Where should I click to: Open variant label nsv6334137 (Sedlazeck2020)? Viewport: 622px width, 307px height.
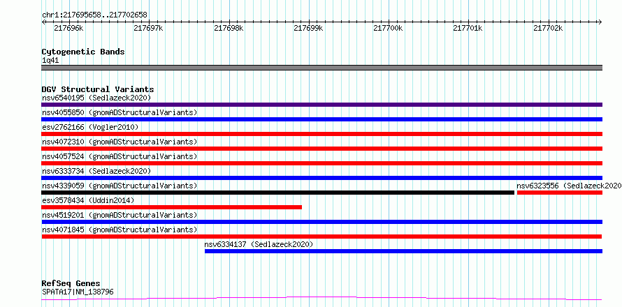pos(259,244)
